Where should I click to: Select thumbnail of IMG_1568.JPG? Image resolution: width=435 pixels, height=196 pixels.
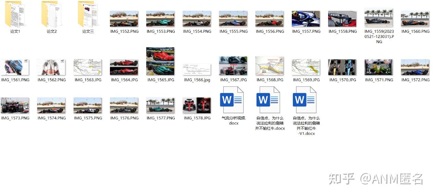(x=270, y=66)
